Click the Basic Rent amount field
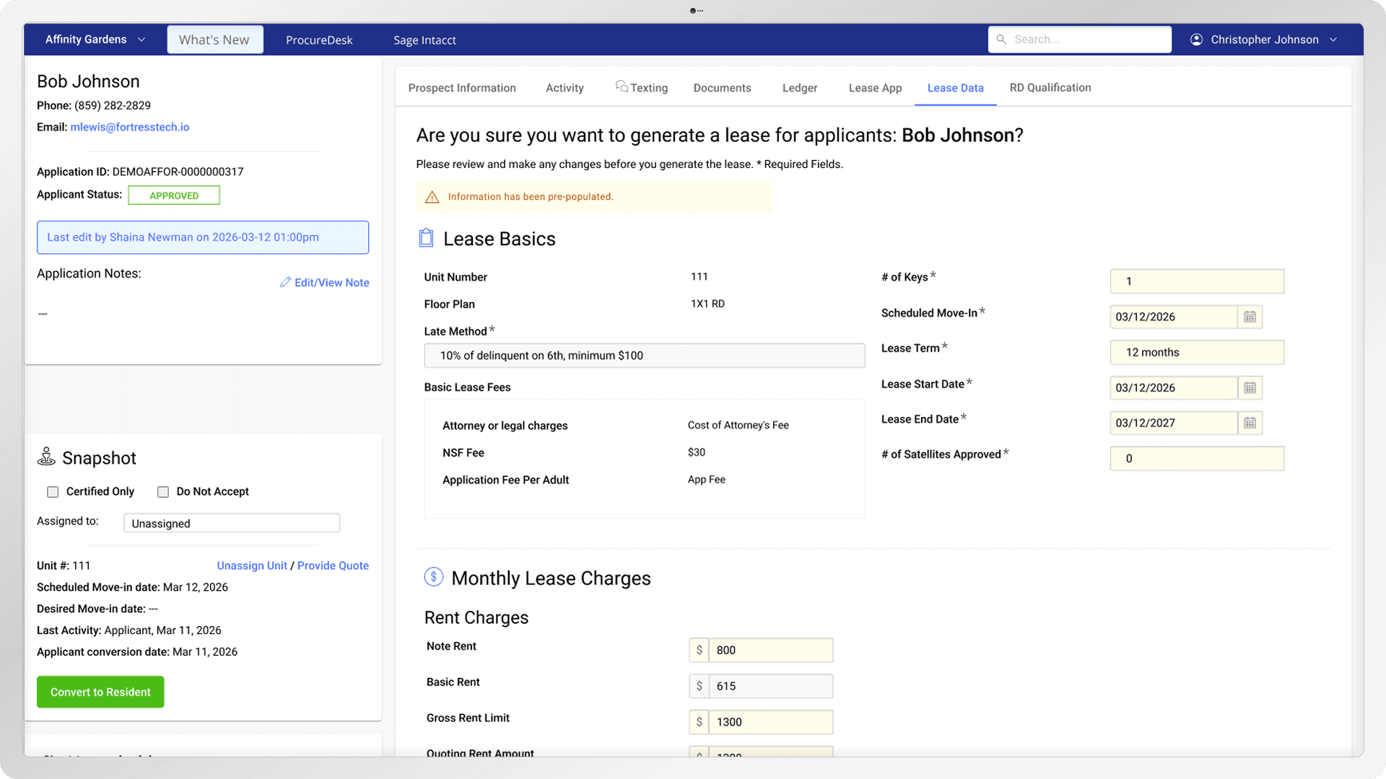Image resolution: width=1386 pixels, height=779 pixels. click(x=771, y=687)
